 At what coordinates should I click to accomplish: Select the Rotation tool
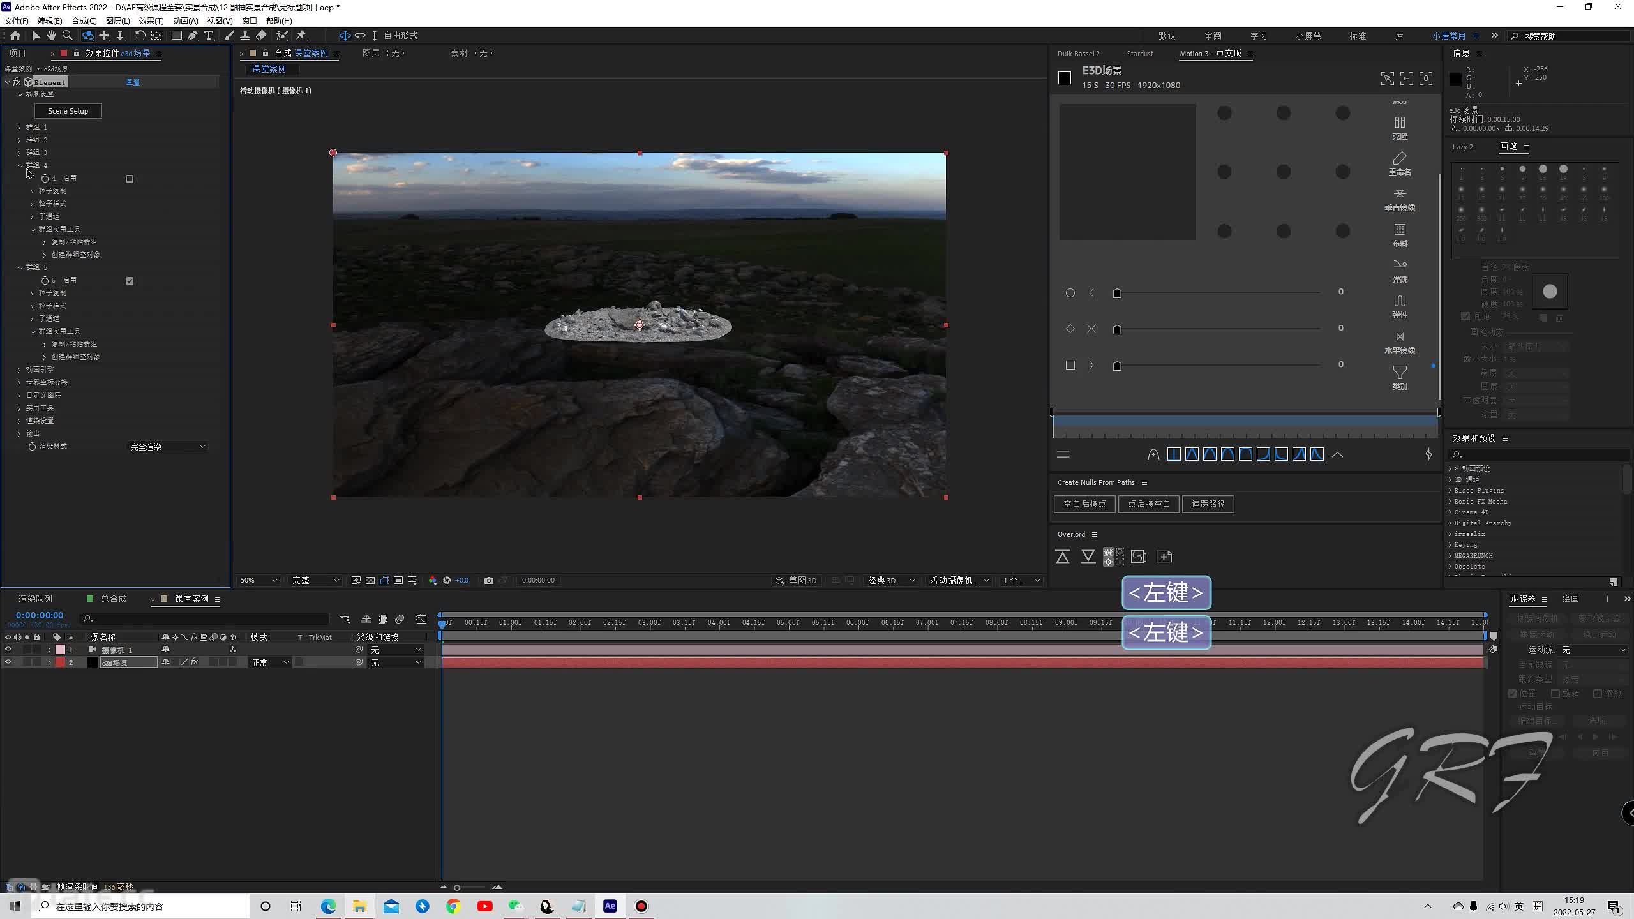pyautogui.click(x=140, y=36)
